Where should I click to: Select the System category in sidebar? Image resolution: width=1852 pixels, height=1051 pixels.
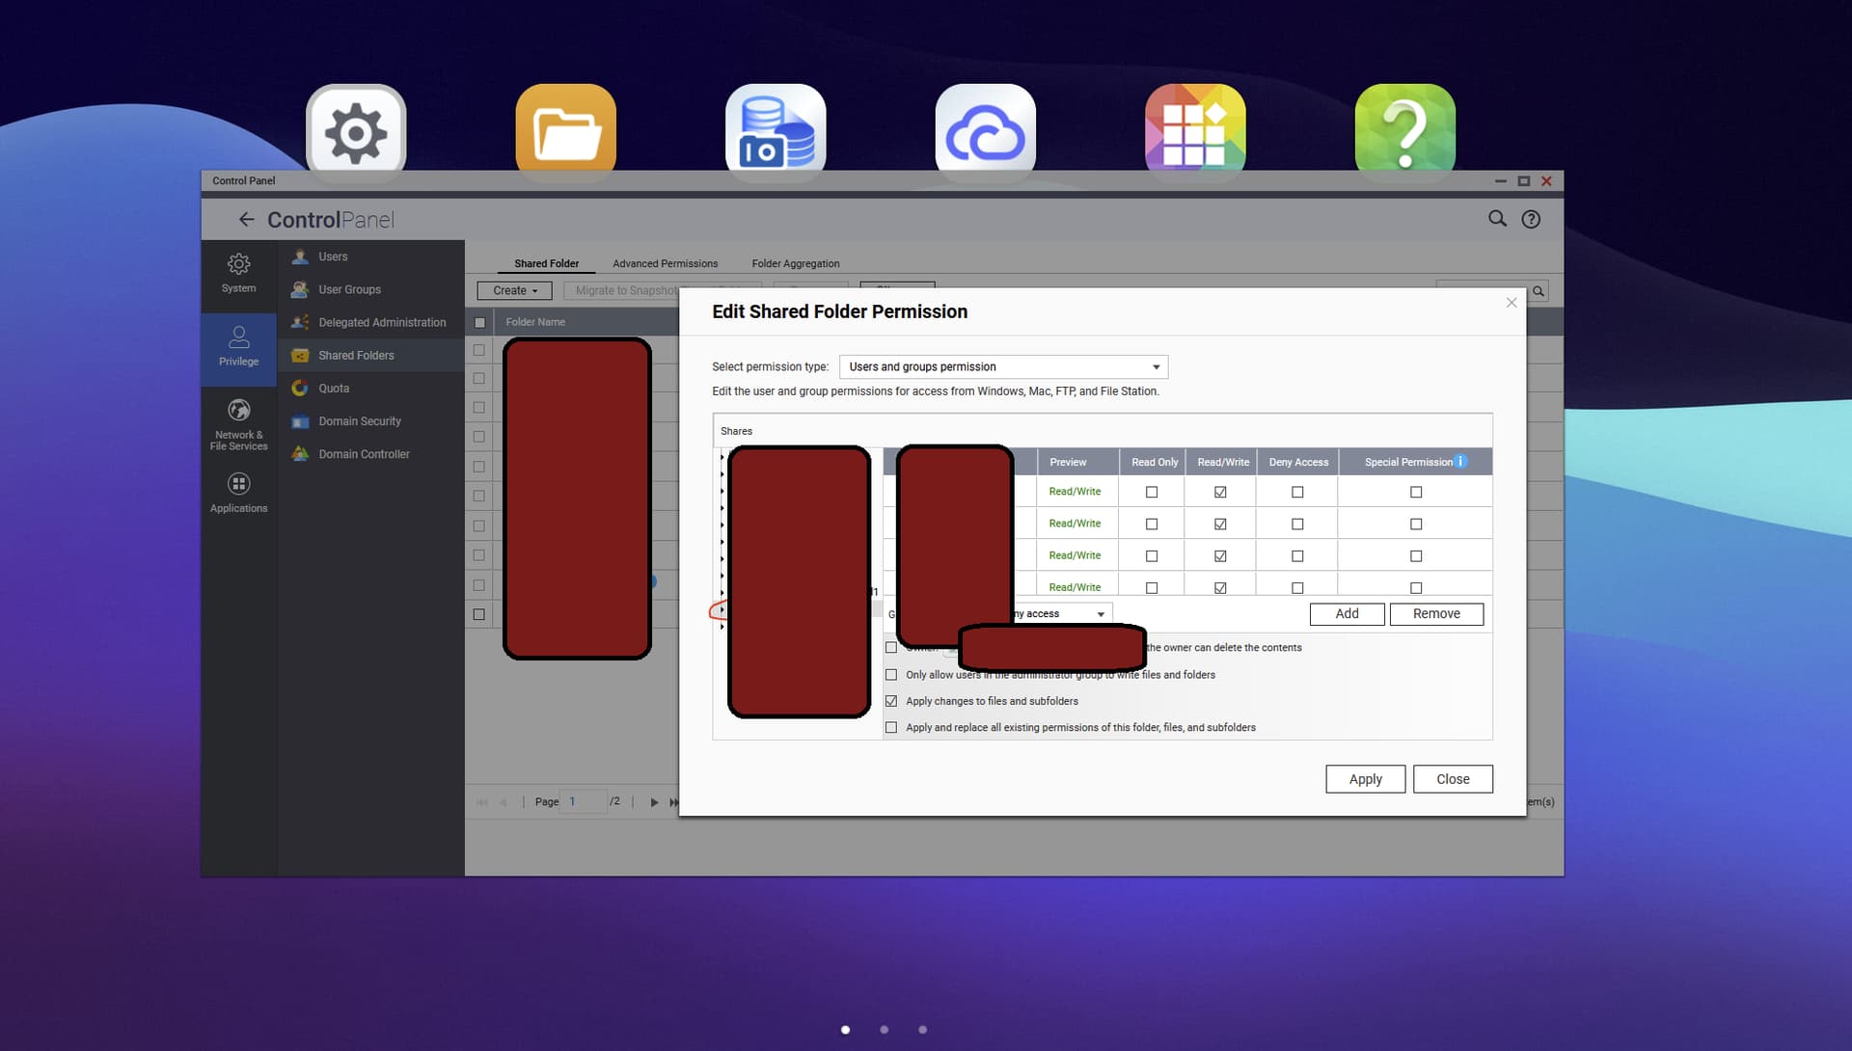click(x=238, y=274)
